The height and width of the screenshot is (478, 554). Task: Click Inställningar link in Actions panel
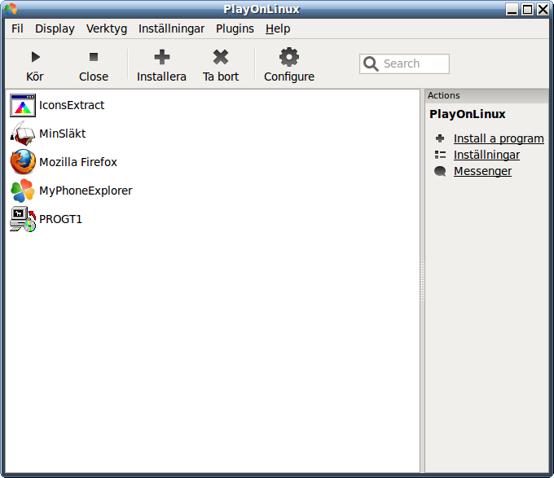pyautogui.click(x=486, y=155)
